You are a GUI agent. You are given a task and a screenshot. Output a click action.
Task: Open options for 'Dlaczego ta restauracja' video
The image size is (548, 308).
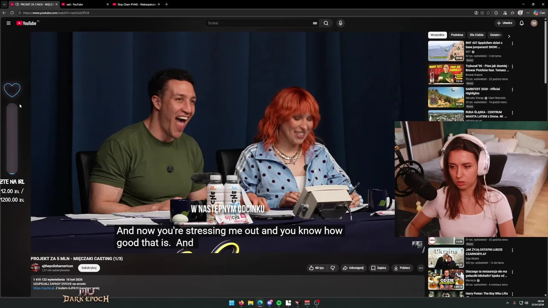[512, 272]
